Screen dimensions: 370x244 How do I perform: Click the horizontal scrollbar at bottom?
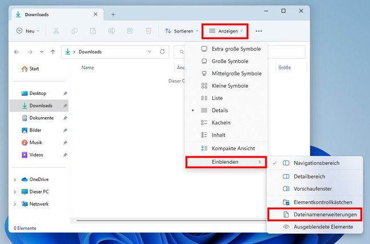(x=171, y=221)
